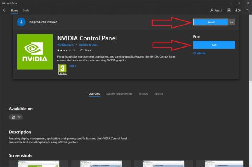This screenshot has height=167, width=252.
Task: Click the 'Free' price label
Action: (197, 37)
